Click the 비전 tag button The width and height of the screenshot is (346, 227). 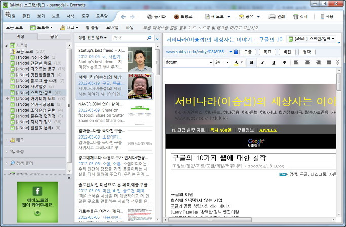(287, 52)
